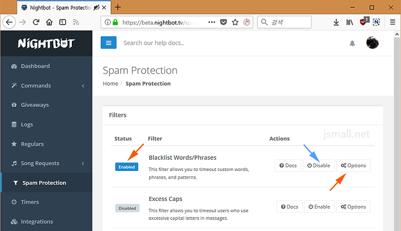This screenshot has width=401, height=231.
Task: Enable the Excess Caps filter
Action: pyautogui.click(x=319, y=207)
